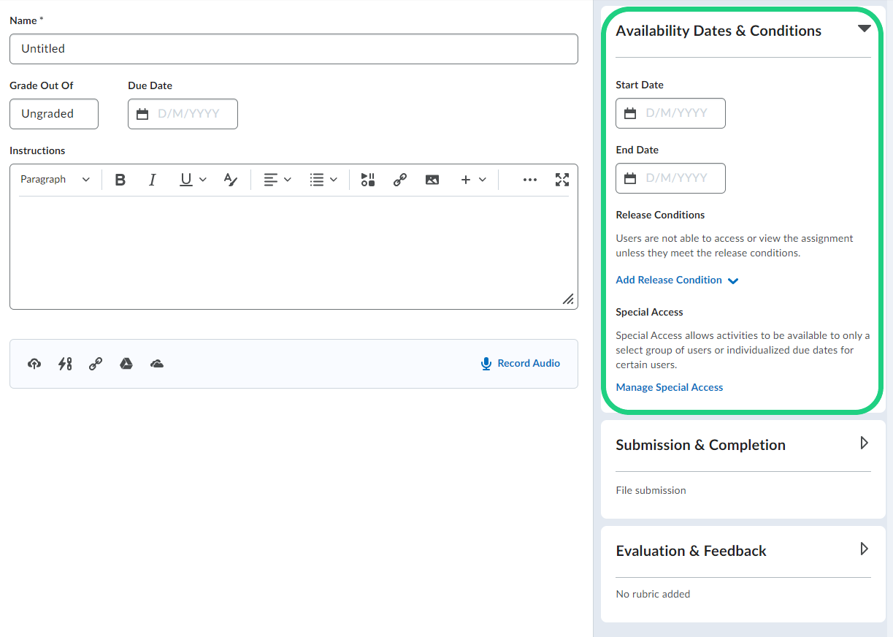
Task: Attach a weblink below the editor
Action: (x=96, y=364)
